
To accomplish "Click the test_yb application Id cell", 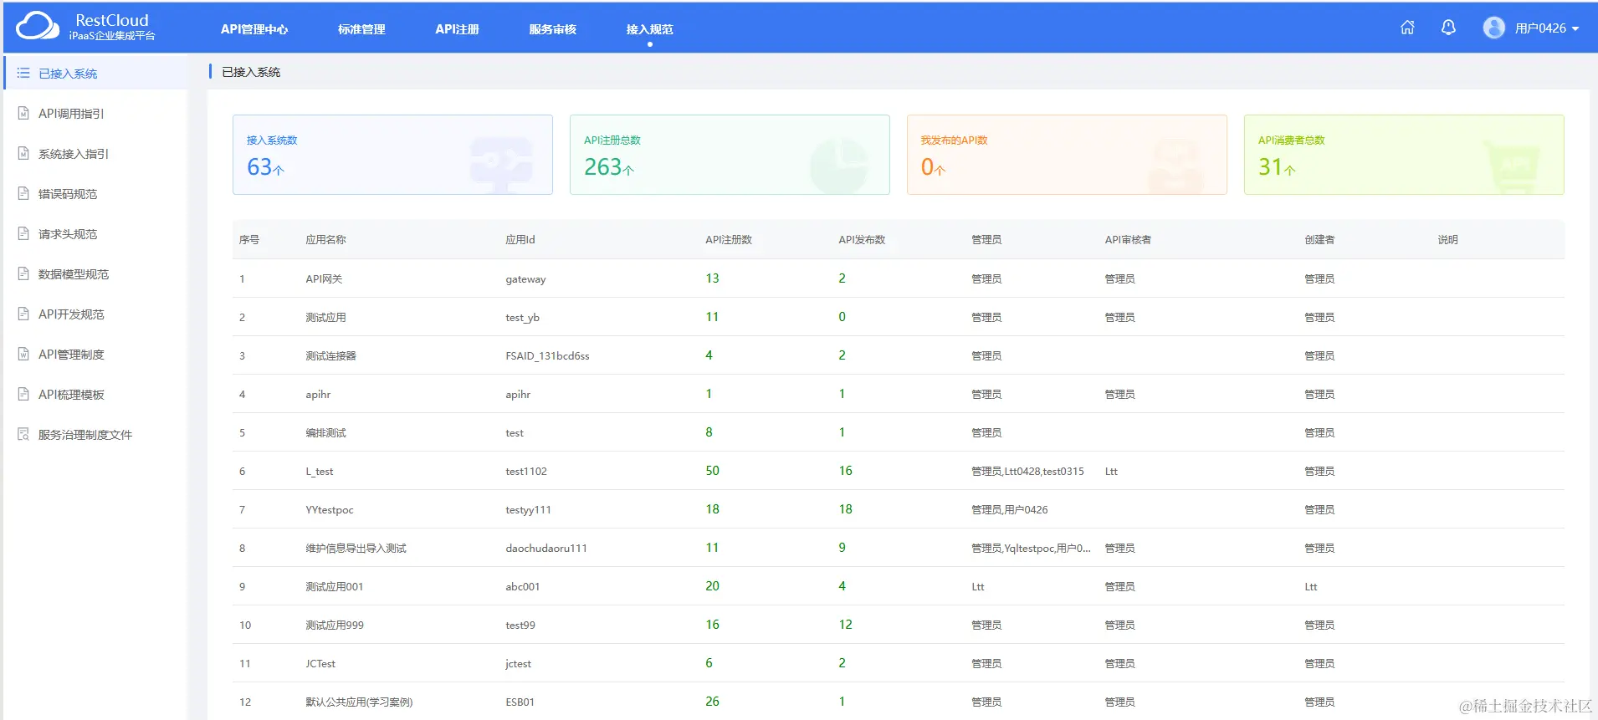I will (522, 318).
